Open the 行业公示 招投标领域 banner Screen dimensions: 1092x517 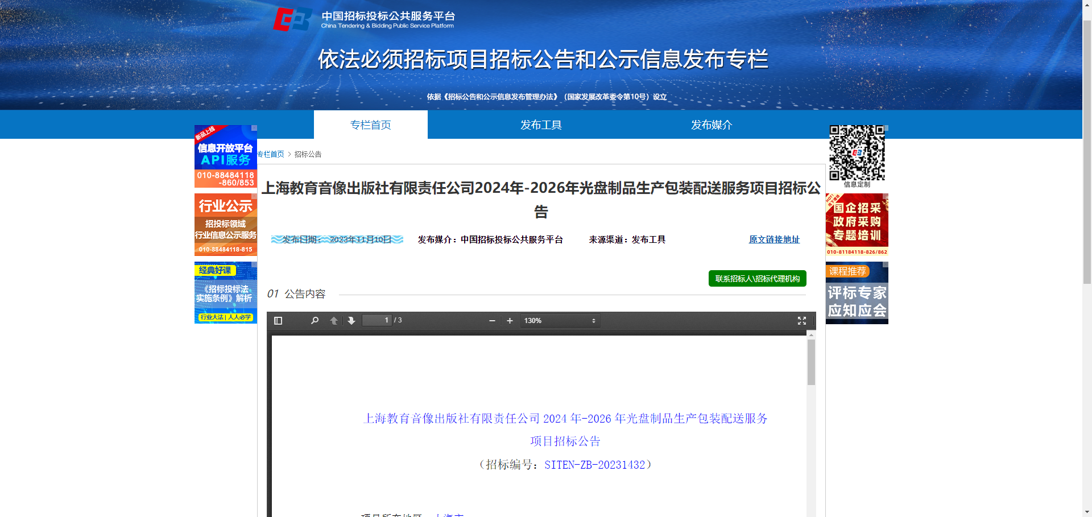(226, 225)
